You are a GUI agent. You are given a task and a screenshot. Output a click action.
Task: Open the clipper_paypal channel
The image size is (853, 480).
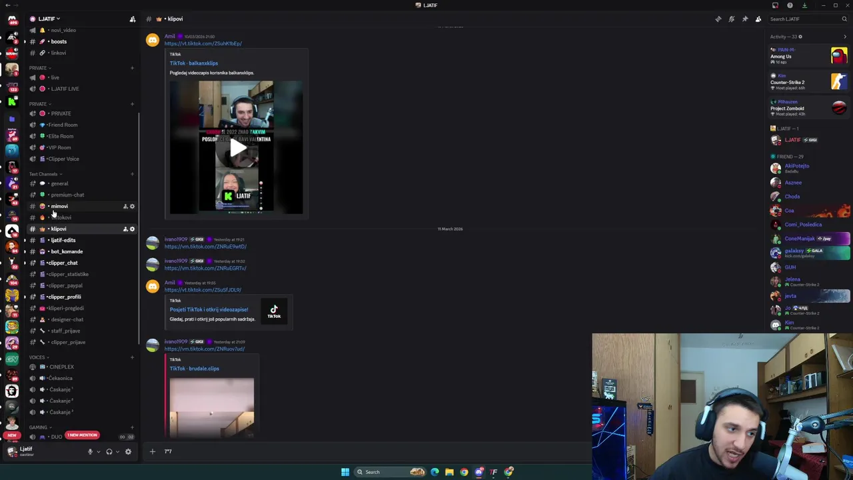coord(81,285)
